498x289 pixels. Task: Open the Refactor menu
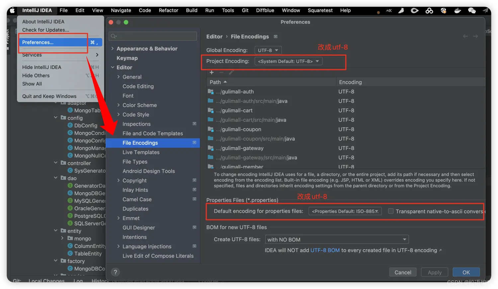coord(168,10)
